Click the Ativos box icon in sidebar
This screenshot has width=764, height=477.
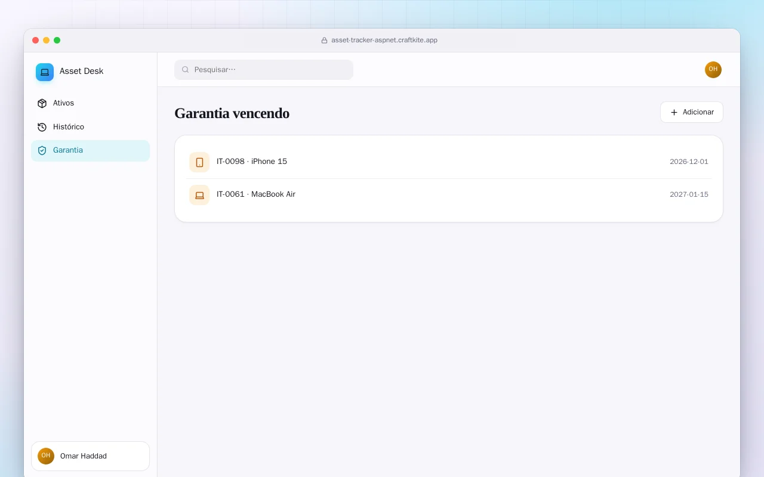[x=42, y=103]
